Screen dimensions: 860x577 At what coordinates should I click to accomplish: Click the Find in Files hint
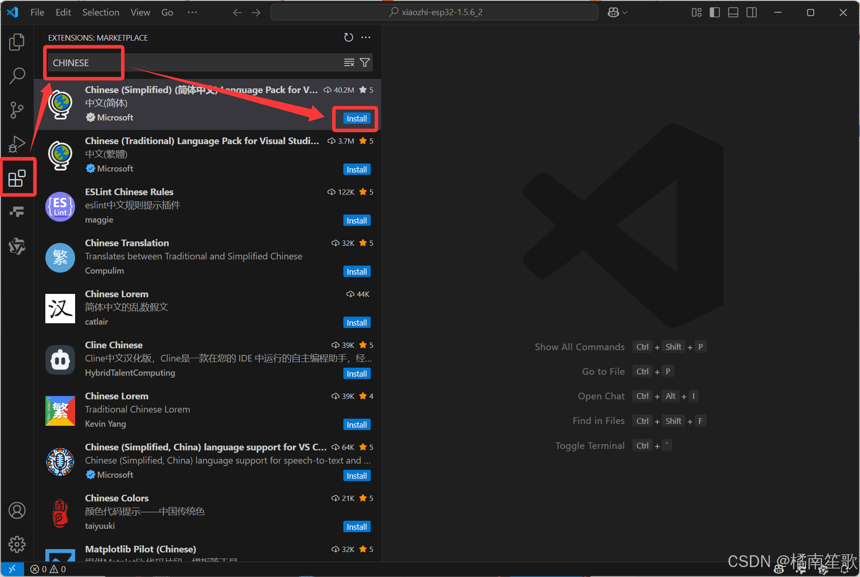[x=598, y=421]
